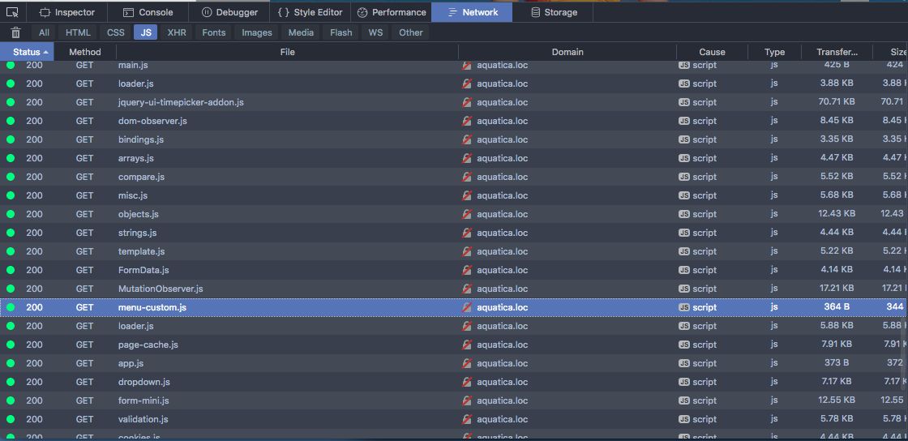Click JS cause badge for main.js

click(x=684, y=65)
